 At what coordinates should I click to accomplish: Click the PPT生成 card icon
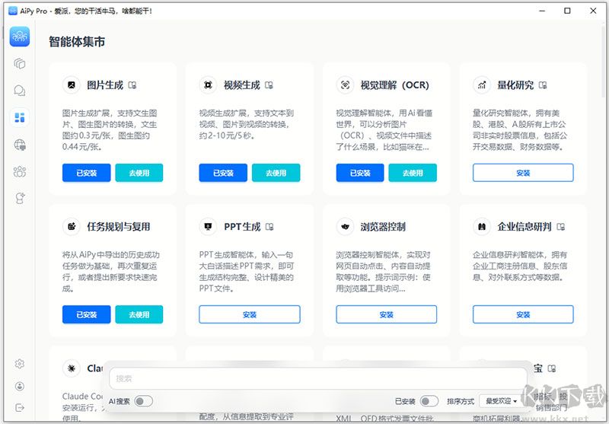[x=208, y=226]
